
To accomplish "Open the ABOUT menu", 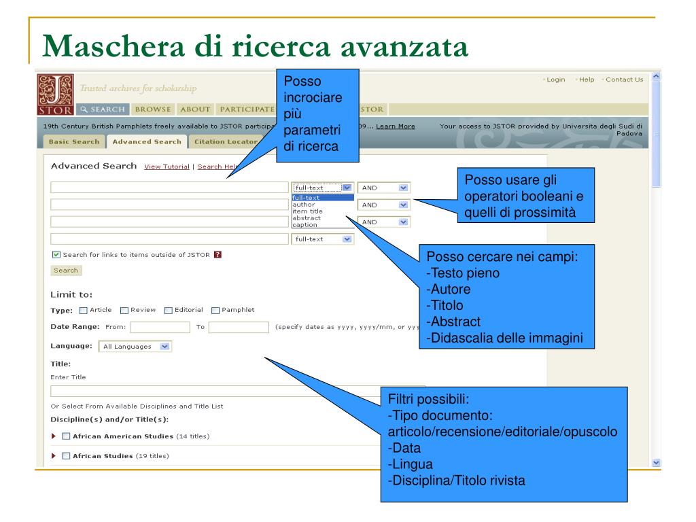I will [195, 109].
